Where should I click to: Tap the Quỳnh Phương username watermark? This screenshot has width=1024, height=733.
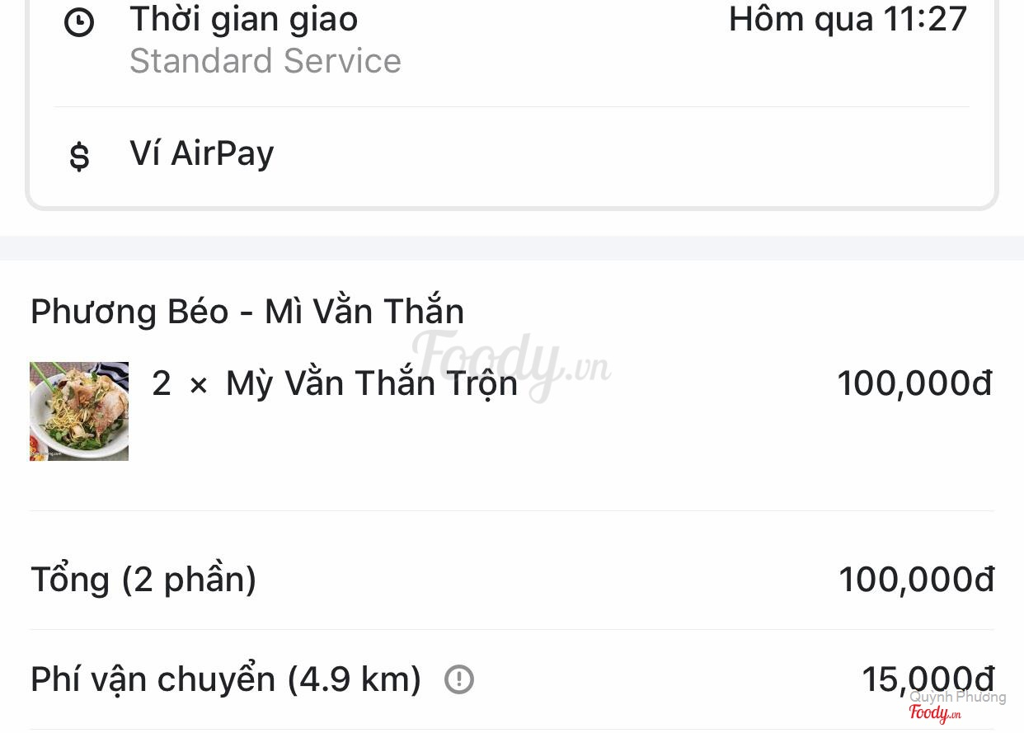pyautogui.click(x=957, y=697)
